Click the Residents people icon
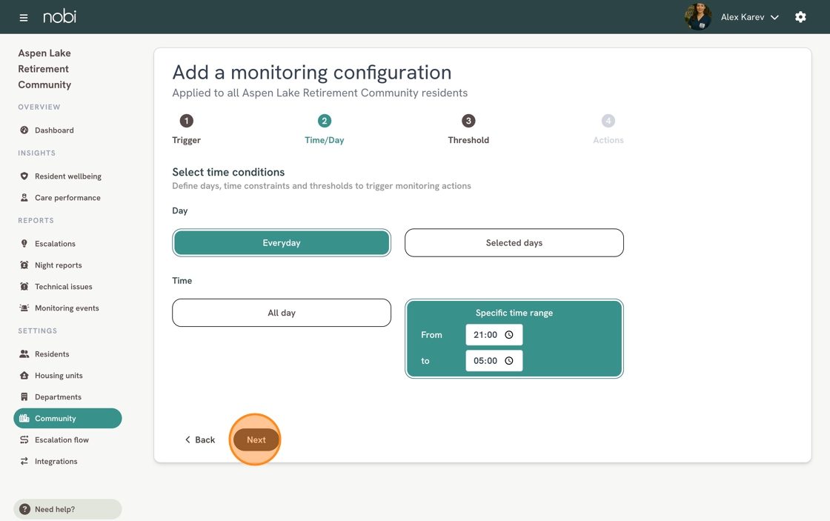Viewport: 830px width, 521px height. coord(24,354)
